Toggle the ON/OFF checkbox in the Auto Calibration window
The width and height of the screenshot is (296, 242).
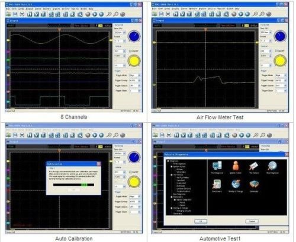(x=130, y=172)
